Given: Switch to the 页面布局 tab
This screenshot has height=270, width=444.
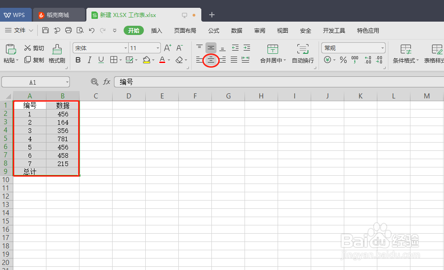Looking at the screenshot, I should [185, 31].
